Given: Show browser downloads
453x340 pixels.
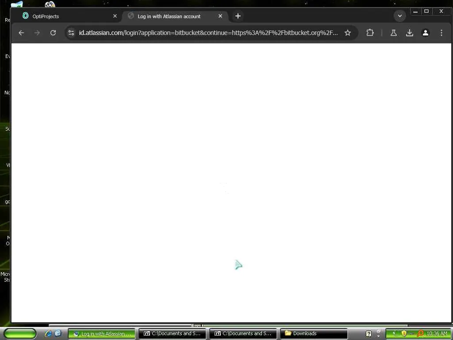Looking at the screenshot, I should coord(409,33).
